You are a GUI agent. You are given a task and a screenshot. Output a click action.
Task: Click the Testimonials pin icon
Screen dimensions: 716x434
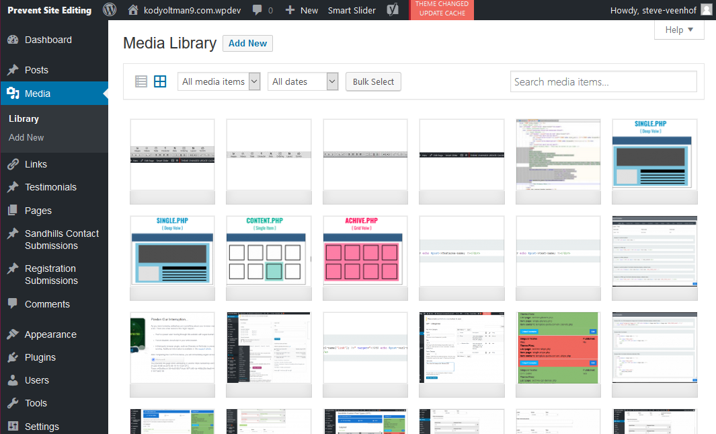(13, 187)
